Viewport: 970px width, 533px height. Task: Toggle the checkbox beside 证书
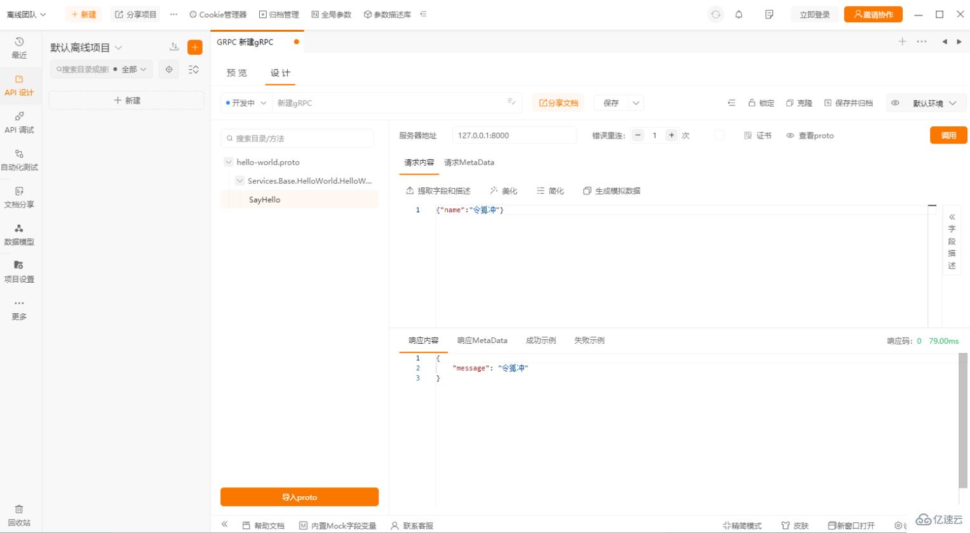click(719, 135)
